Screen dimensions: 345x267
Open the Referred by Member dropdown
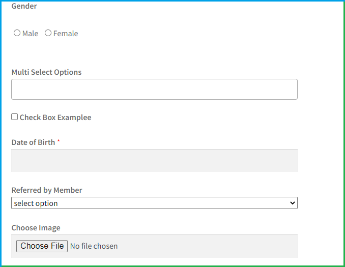point(154,203)
